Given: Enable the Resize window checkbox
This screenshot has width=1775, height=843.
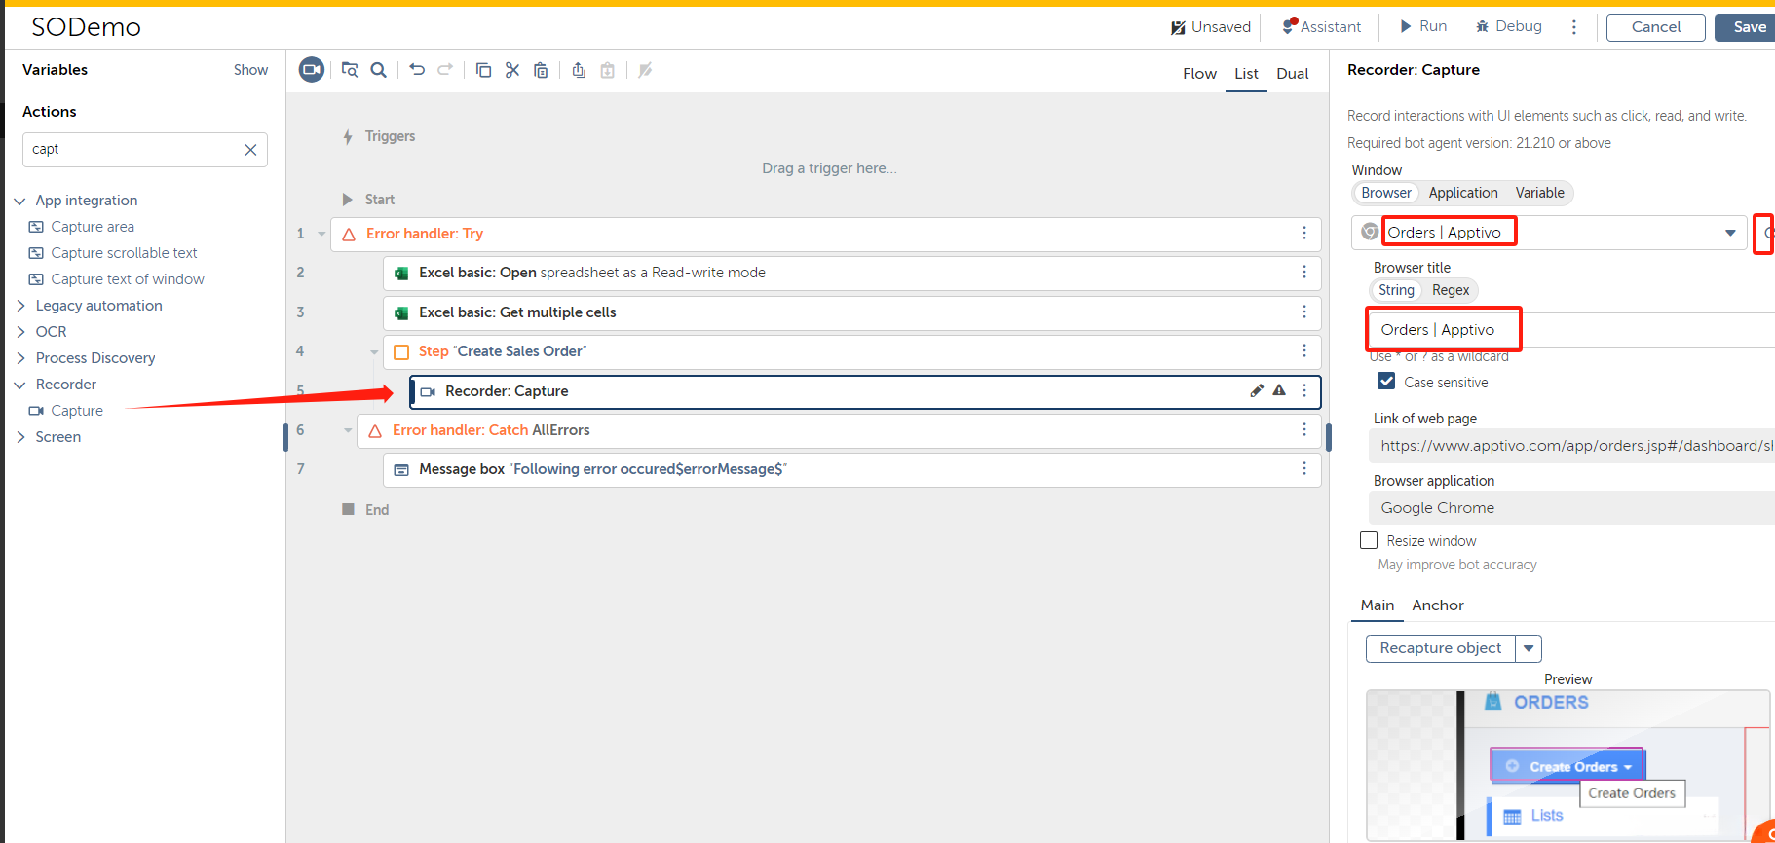Looking at the screenshot, I should 1369,540.
